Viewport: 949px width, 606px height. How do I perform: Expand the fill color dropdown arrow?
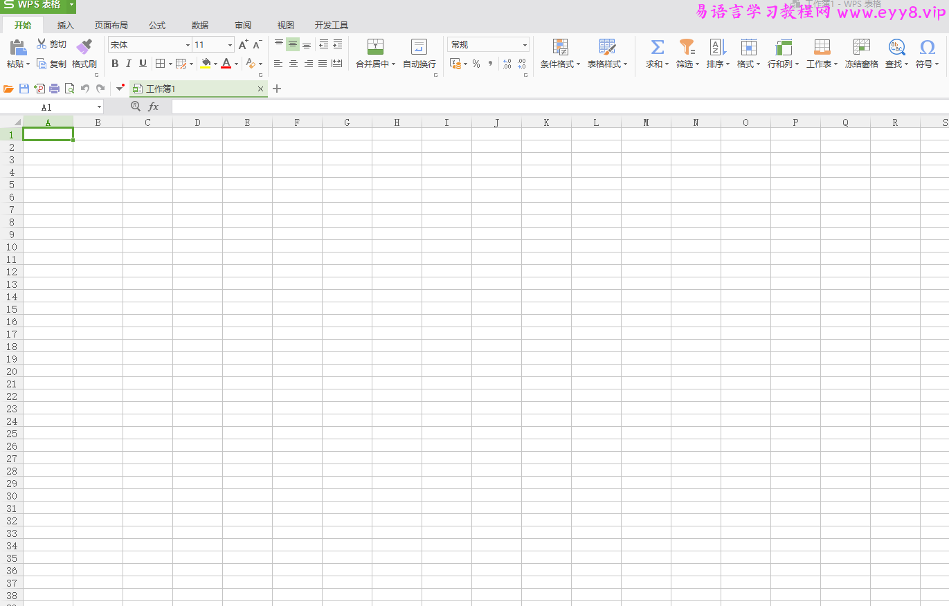click(x=215, y=64)
